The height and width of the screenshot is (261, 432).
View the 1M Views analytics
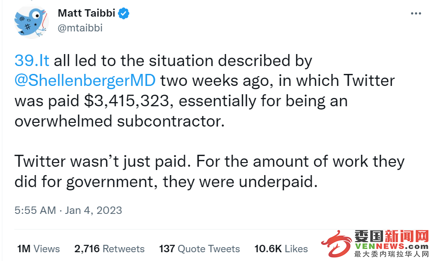(38, 249)
